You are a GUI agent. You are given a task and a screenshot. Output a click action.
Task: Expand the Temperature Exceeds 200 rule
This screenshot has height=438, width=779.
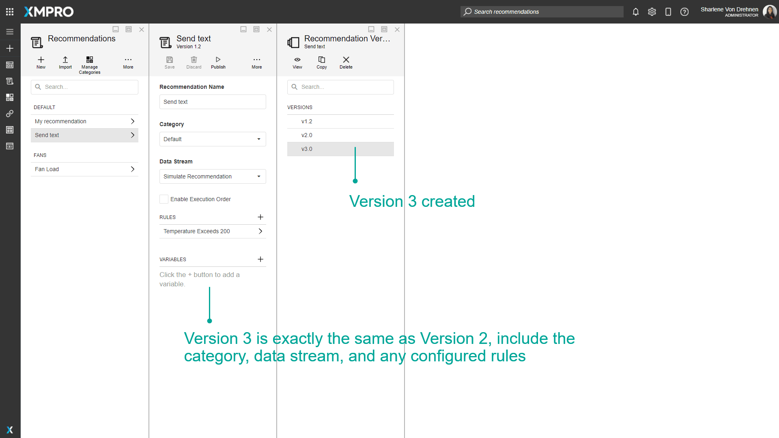click(213, 231)
